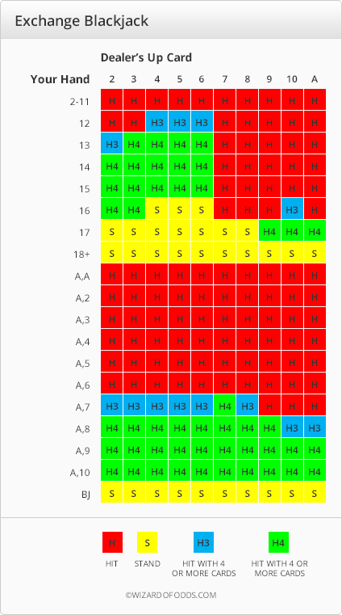Click the dealer up card 10 column header
Image resolution: width=342 pixels, height=615 pixels.
pos(292,79)
